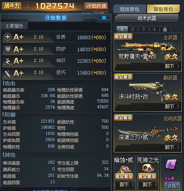Click the locked loadout slot padlock

pos(165,30)
